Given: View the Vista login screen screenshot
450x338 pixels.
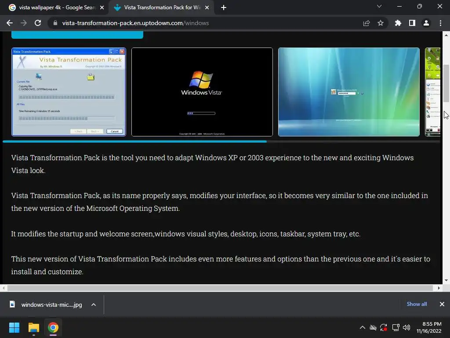Looking at the screenshot, I should 348,92.
